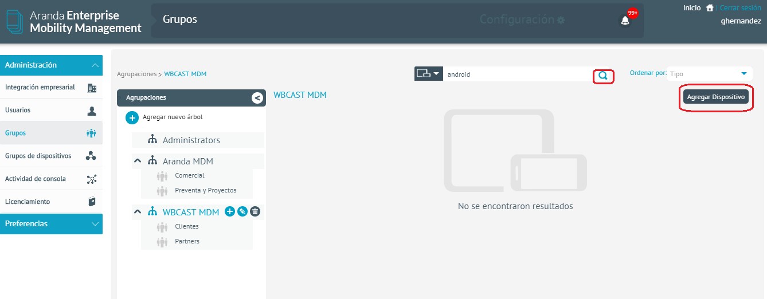Open the device type filter dropdown

(x=429, y=74)
